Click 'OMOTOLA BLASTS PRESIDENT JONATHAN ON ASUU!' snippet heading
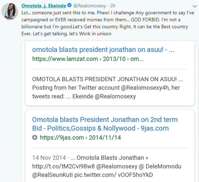199x182 pixels. click(104, 79)
